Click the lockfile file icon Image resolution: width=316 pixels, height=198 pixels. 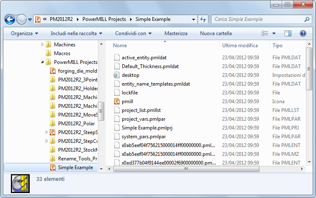[x=117, y=93]
